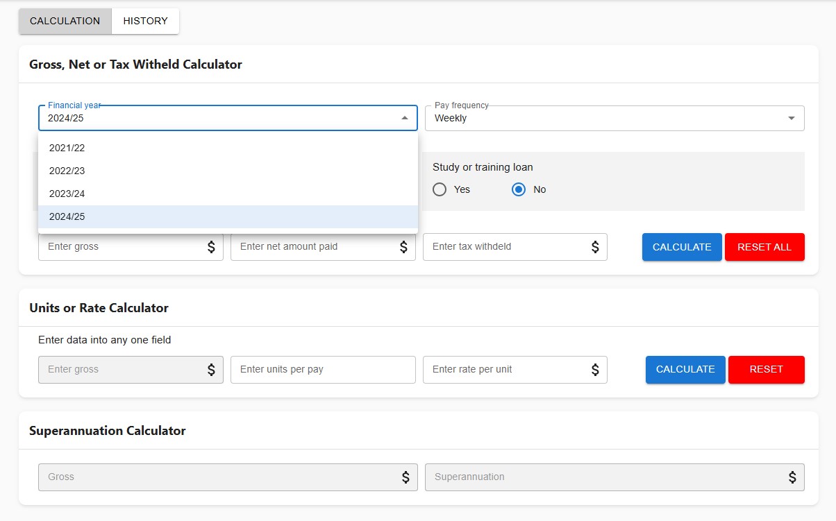Click the dollar icon in tax withheld field
This screenshot has width=836, height=521.
click(x=596, y=247)
